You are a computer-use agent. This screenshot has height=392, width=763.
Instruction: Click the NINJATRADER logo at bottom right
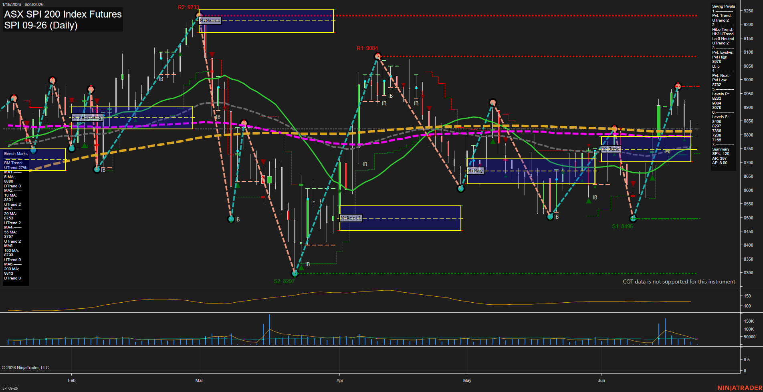740,388
